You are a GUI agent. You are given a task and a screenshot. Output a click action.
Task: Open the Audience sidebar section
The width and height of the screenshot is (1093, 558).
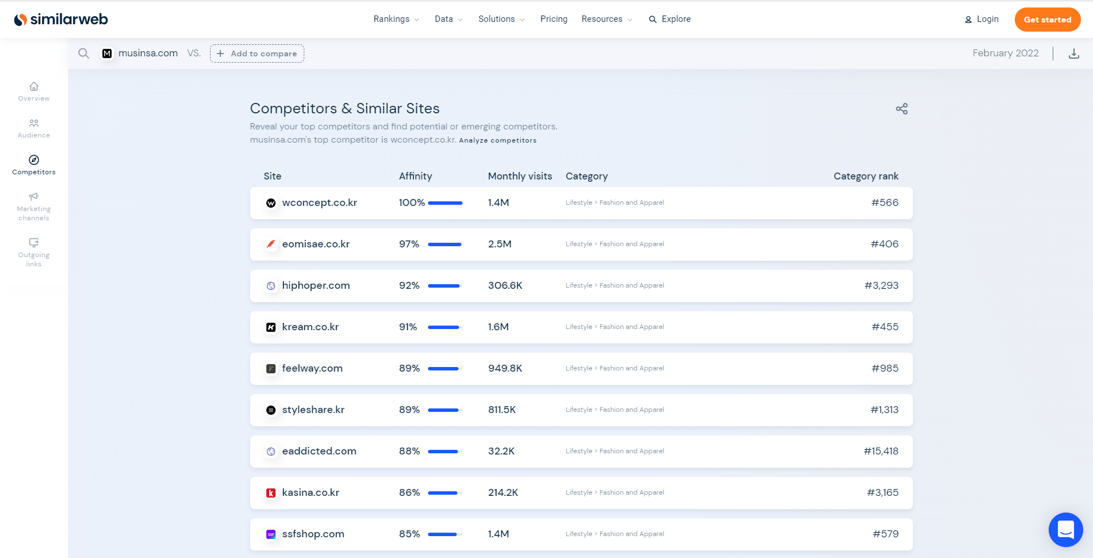click(34, 128)
